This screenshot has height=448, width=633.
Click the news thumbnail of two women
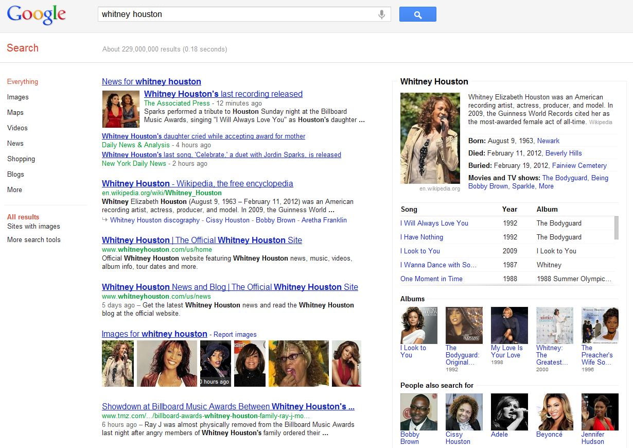pyautogui.click(x=121, y=109)
